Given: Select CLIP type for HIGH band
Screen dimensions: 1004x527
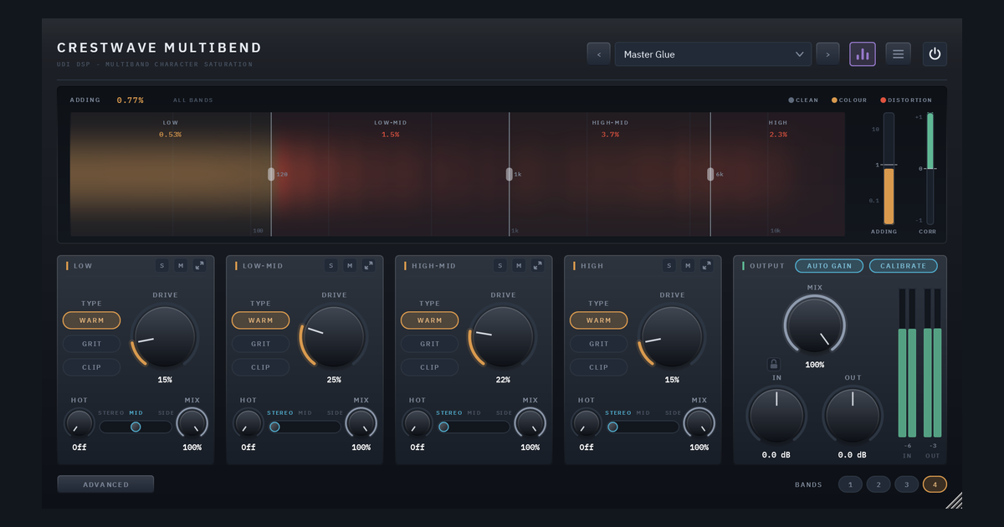Looking at the screenshot, I should click(x=598, y=367).
